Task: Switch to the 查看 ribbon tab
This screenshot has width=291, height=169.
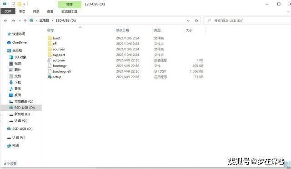Action: 50,11
